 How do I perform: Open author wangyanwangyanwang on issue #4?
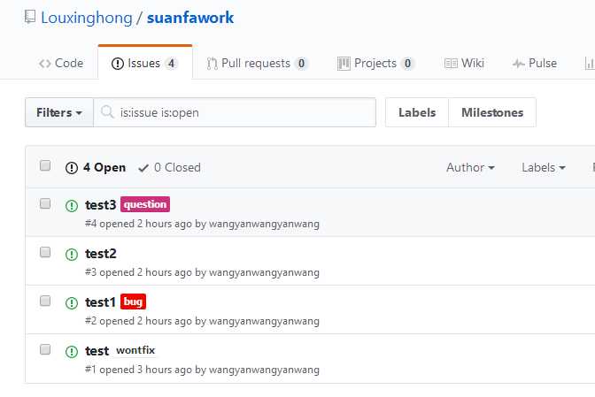264,224
